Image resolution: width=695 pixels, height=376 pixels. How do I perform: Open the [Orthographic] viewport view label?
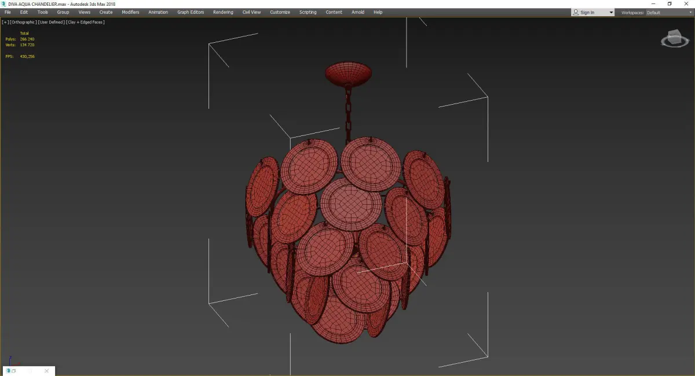click(x=23, y=22)
